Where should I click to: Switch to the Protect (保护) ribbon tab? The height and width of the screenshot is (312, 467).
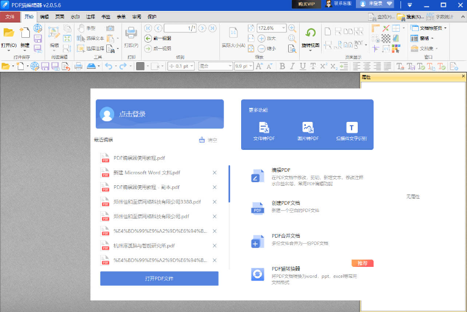tap(152, 16)
